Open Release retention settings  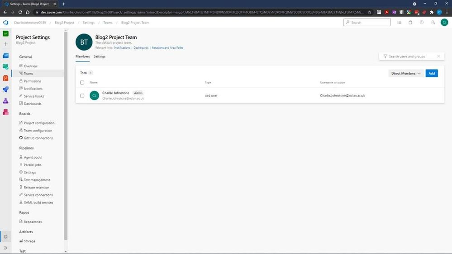click(x=37, y=187)
